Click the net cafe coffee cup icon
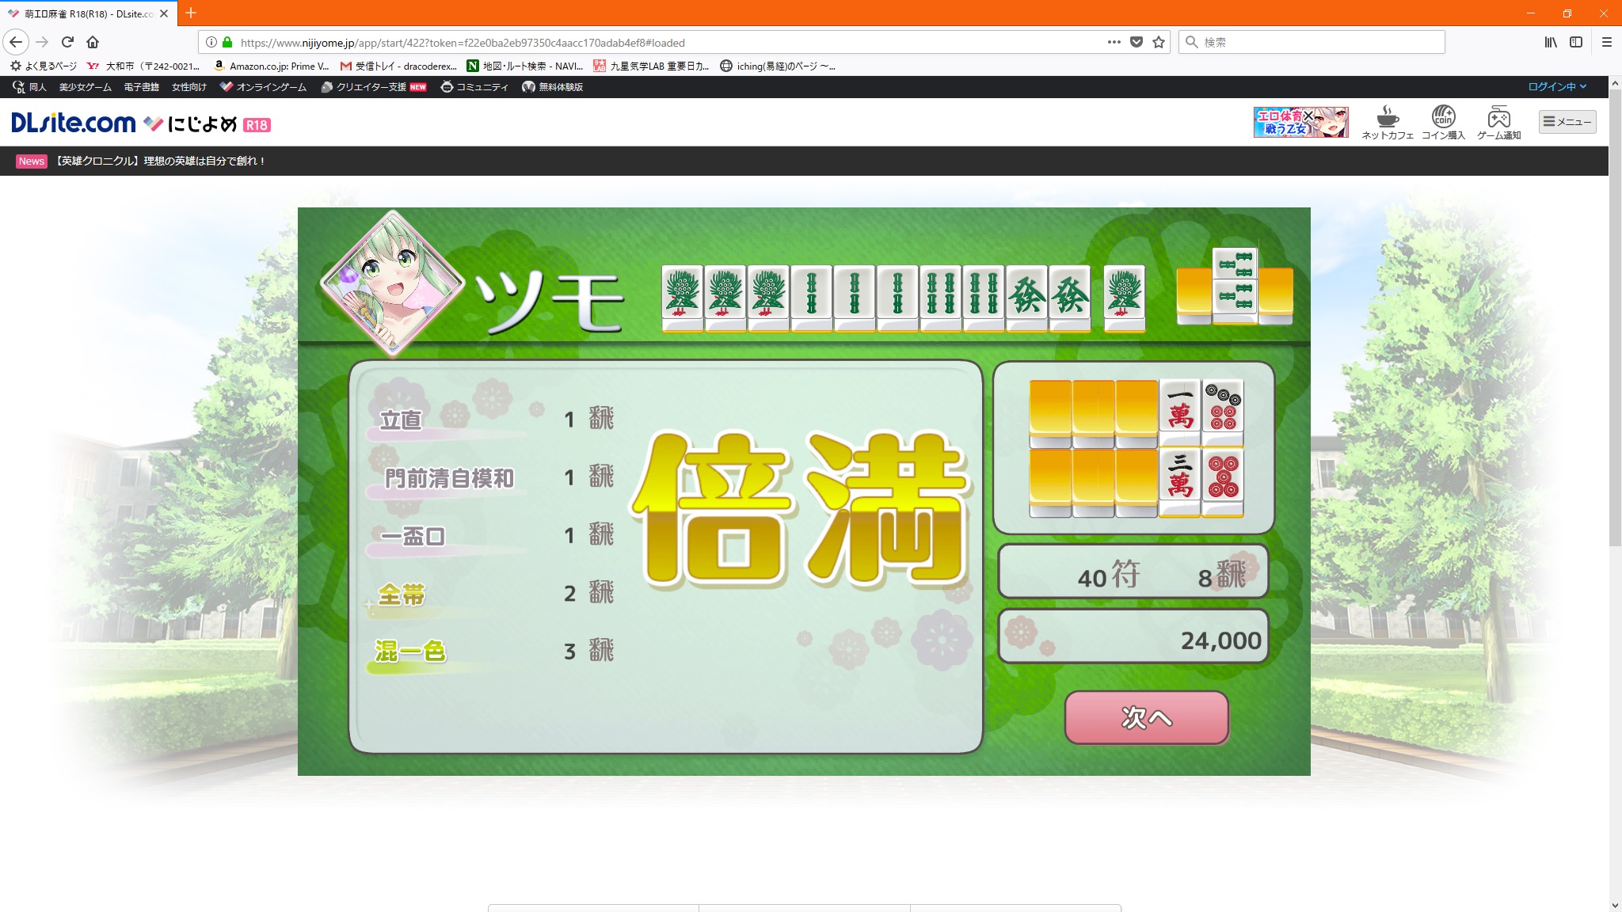Screen dimensions: 1622x912 tap(1387, 117)
